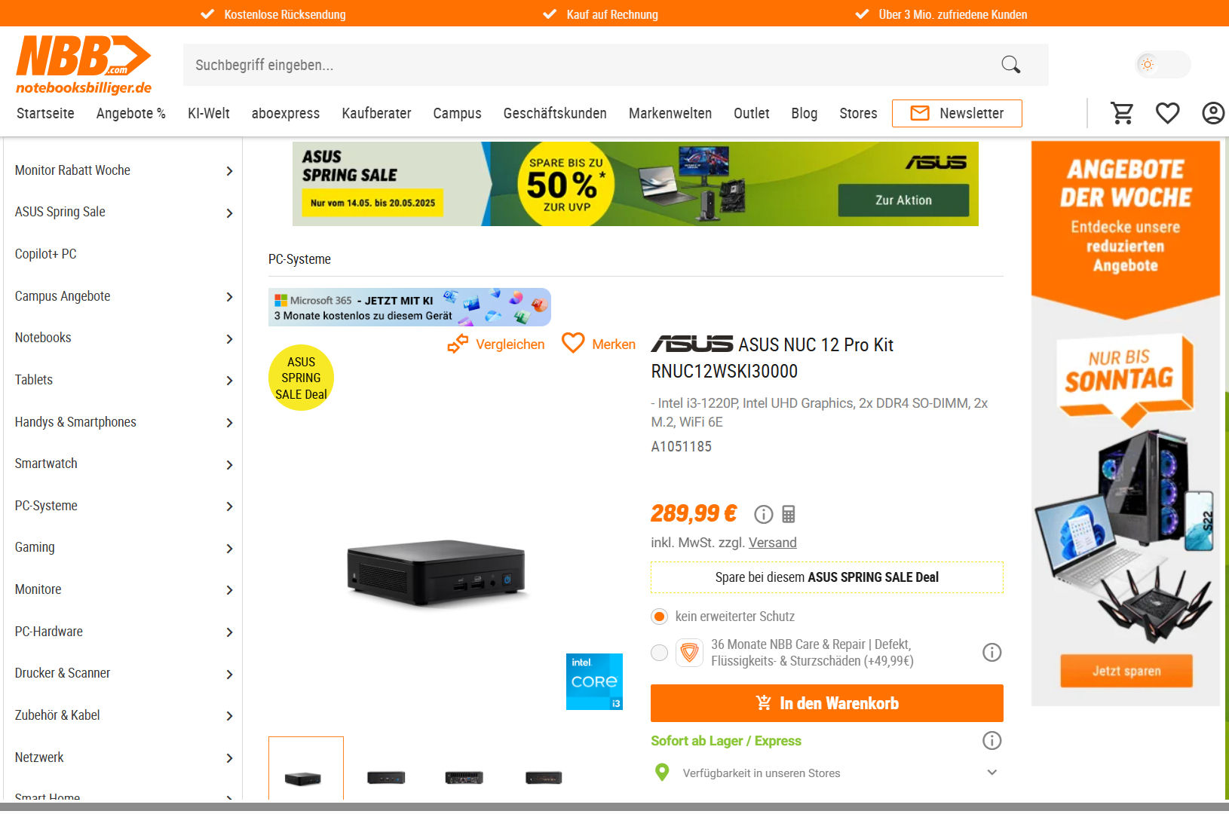Open the user account icon

click(1212, 113)
